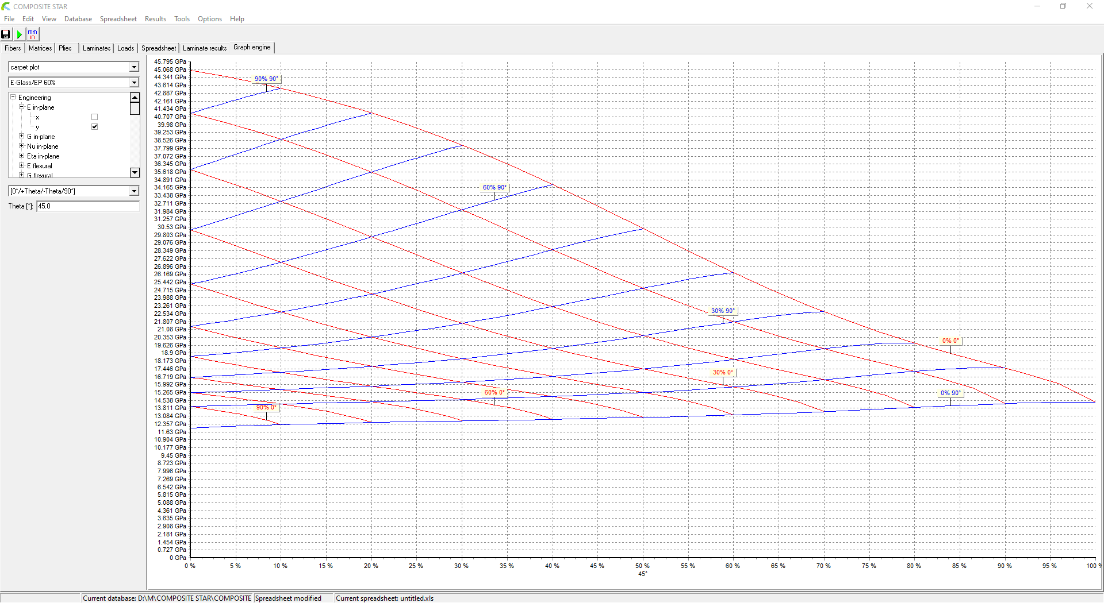Enable the E in-plane x checkbox
This screenshot has height=603, width=1104.
pyautogui.click(x=95, y=117)
